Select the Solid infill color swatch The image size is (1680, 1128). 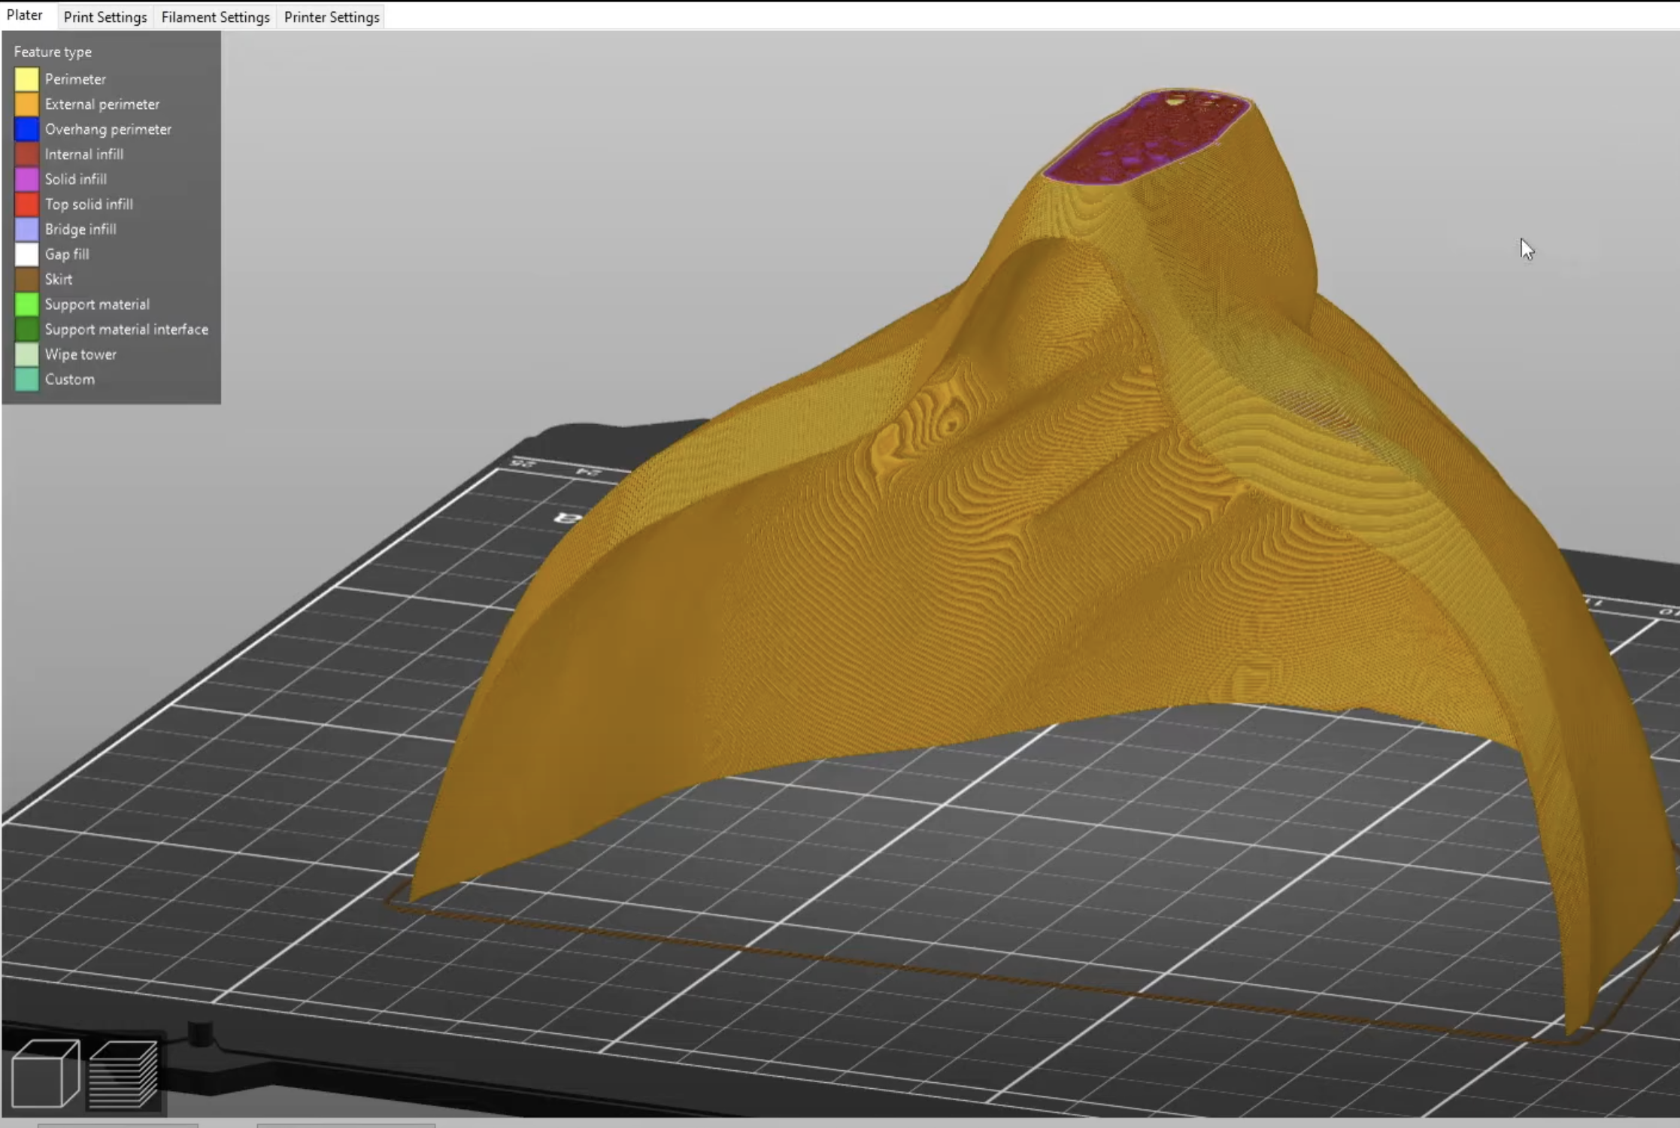(x=26, y=179)
